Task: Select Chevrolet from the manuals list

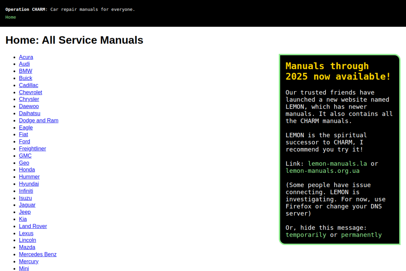Action: (30, 92)
